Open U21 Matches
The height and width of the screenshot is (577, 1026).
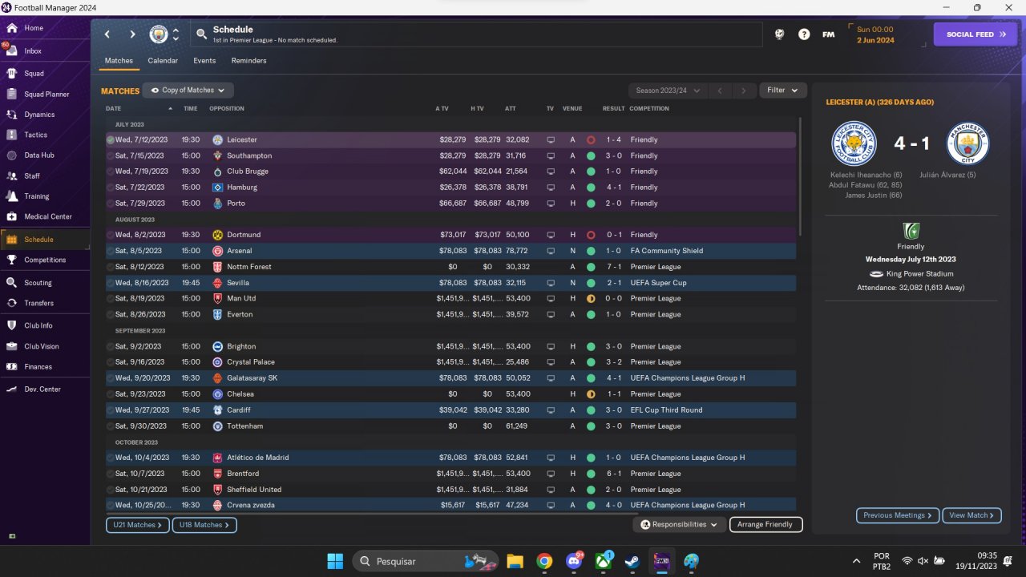point(138,525)
